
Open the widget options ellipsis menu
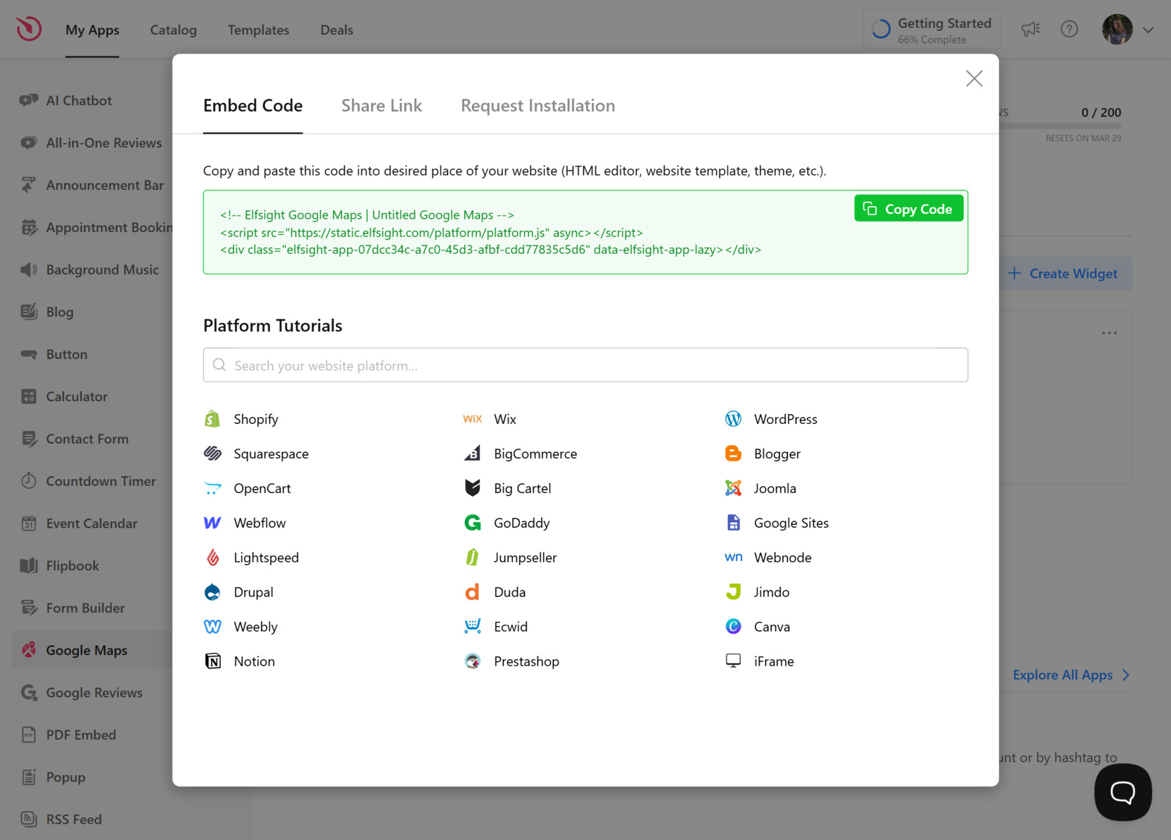[1109, 332]
